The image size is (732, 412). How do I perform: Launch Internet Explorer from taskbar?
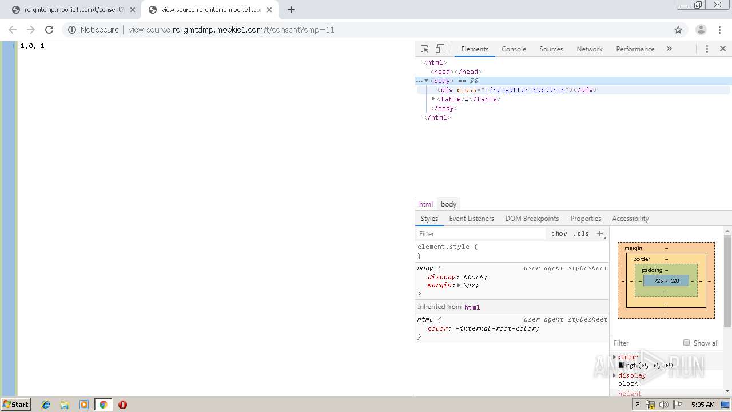click(46, 405)
